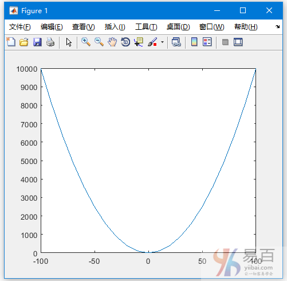Open the 工具(T) menu
The image size is (287, 281).
tap(146, 27)
